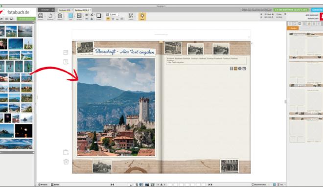The height and width of the screenshot is (191, 323).
Task: Click the vintage photo at bottom right page
Action: tap(230, 166)
